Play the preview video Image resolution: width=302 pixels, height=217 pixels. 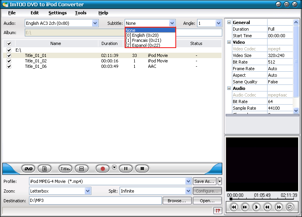click(x=256, y=207)
